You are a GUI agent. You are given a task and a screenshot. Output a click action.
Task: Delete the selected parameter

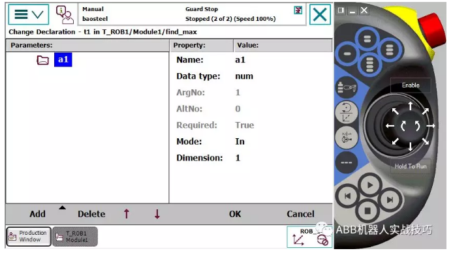(91, 214)
